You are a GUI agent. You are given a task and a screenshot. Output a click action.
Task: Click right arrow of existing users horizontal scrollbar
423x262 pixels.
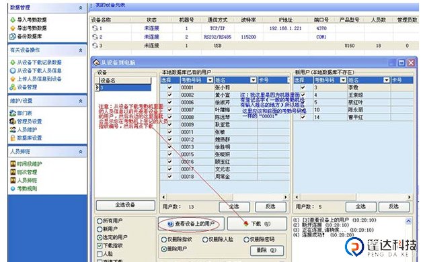tap(286, 197)
